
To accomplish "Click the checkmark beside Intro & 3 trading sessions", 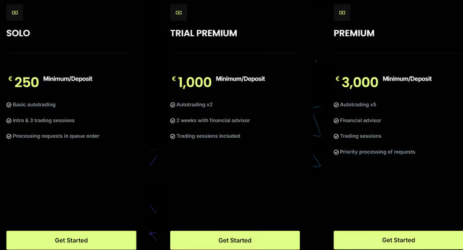I will (9, 121).
